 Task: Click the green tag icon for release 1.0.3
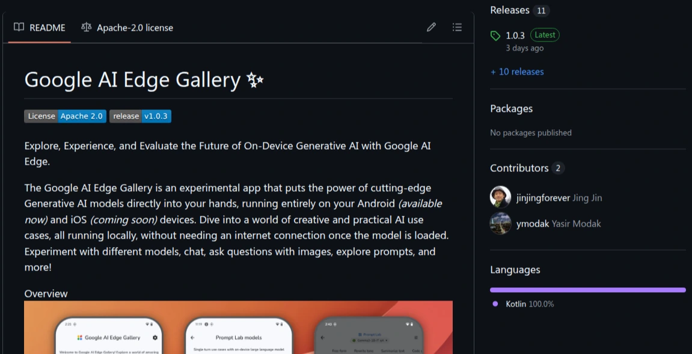495,35
